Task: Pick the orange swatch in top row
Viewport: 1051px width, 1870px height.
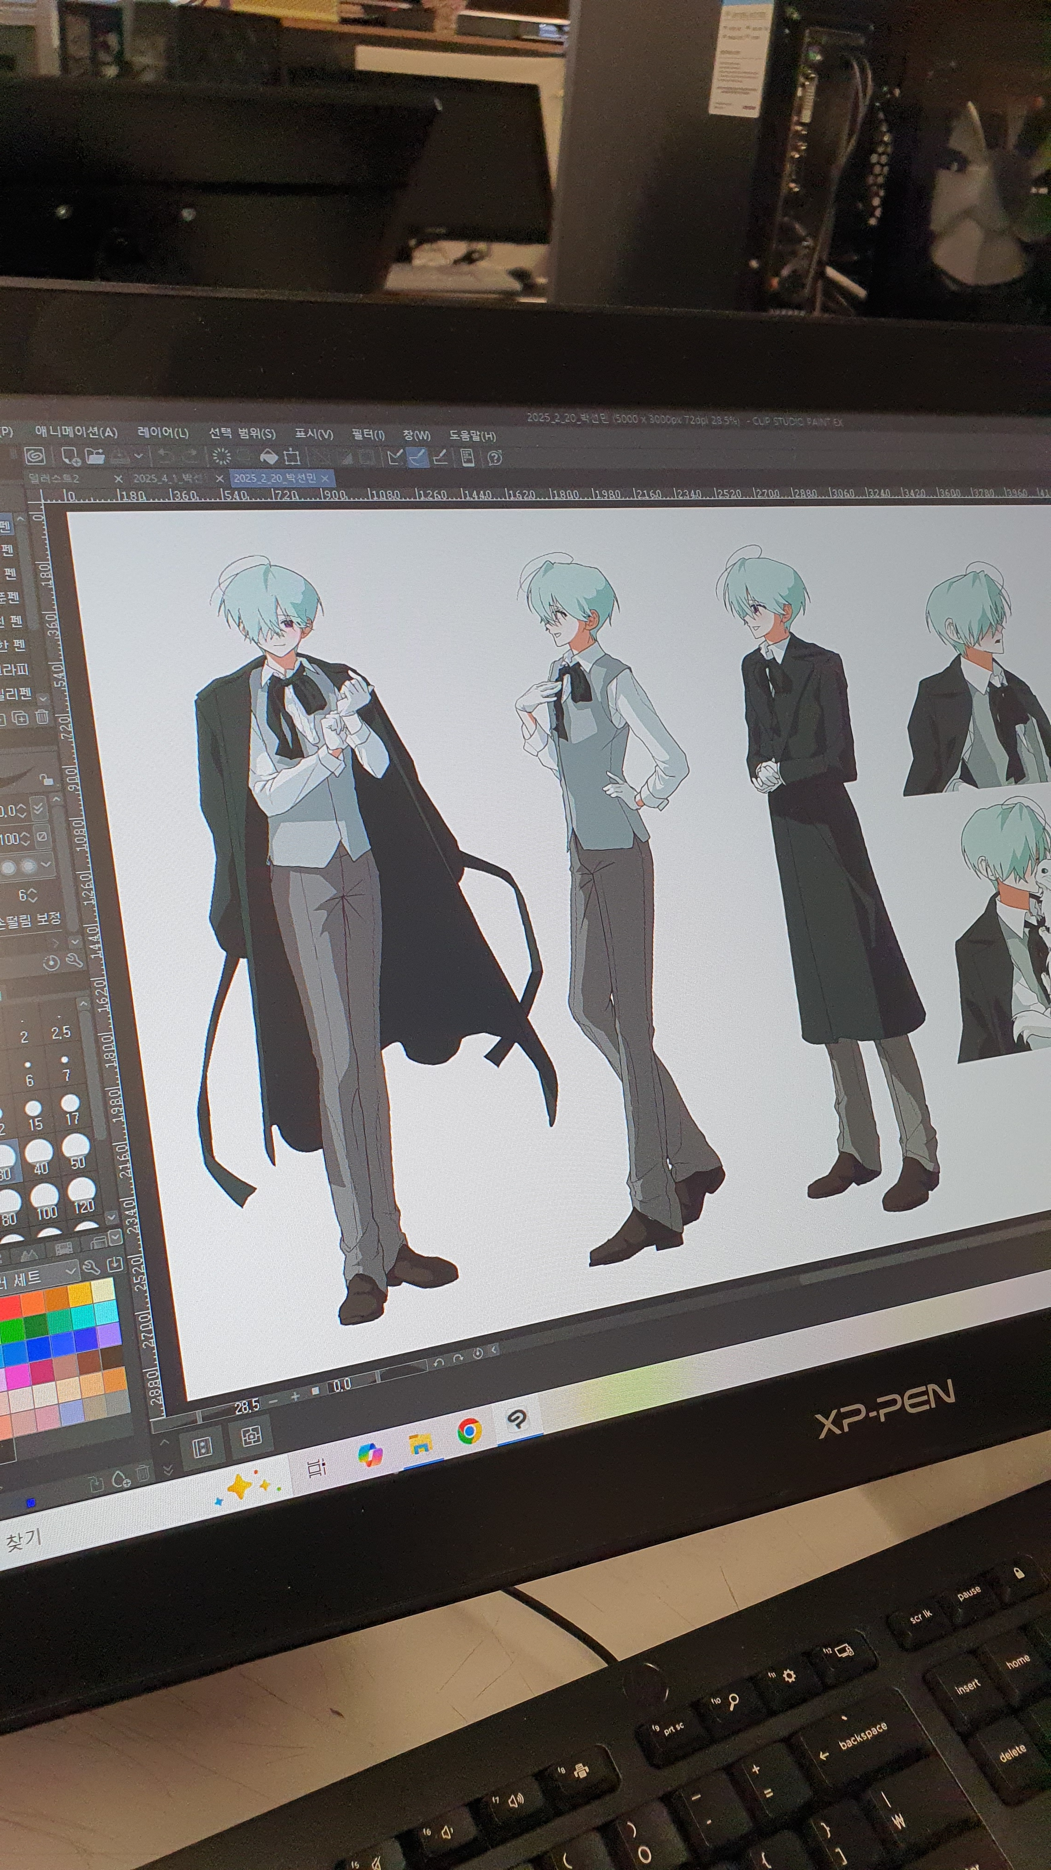Action: (32, 1305)
